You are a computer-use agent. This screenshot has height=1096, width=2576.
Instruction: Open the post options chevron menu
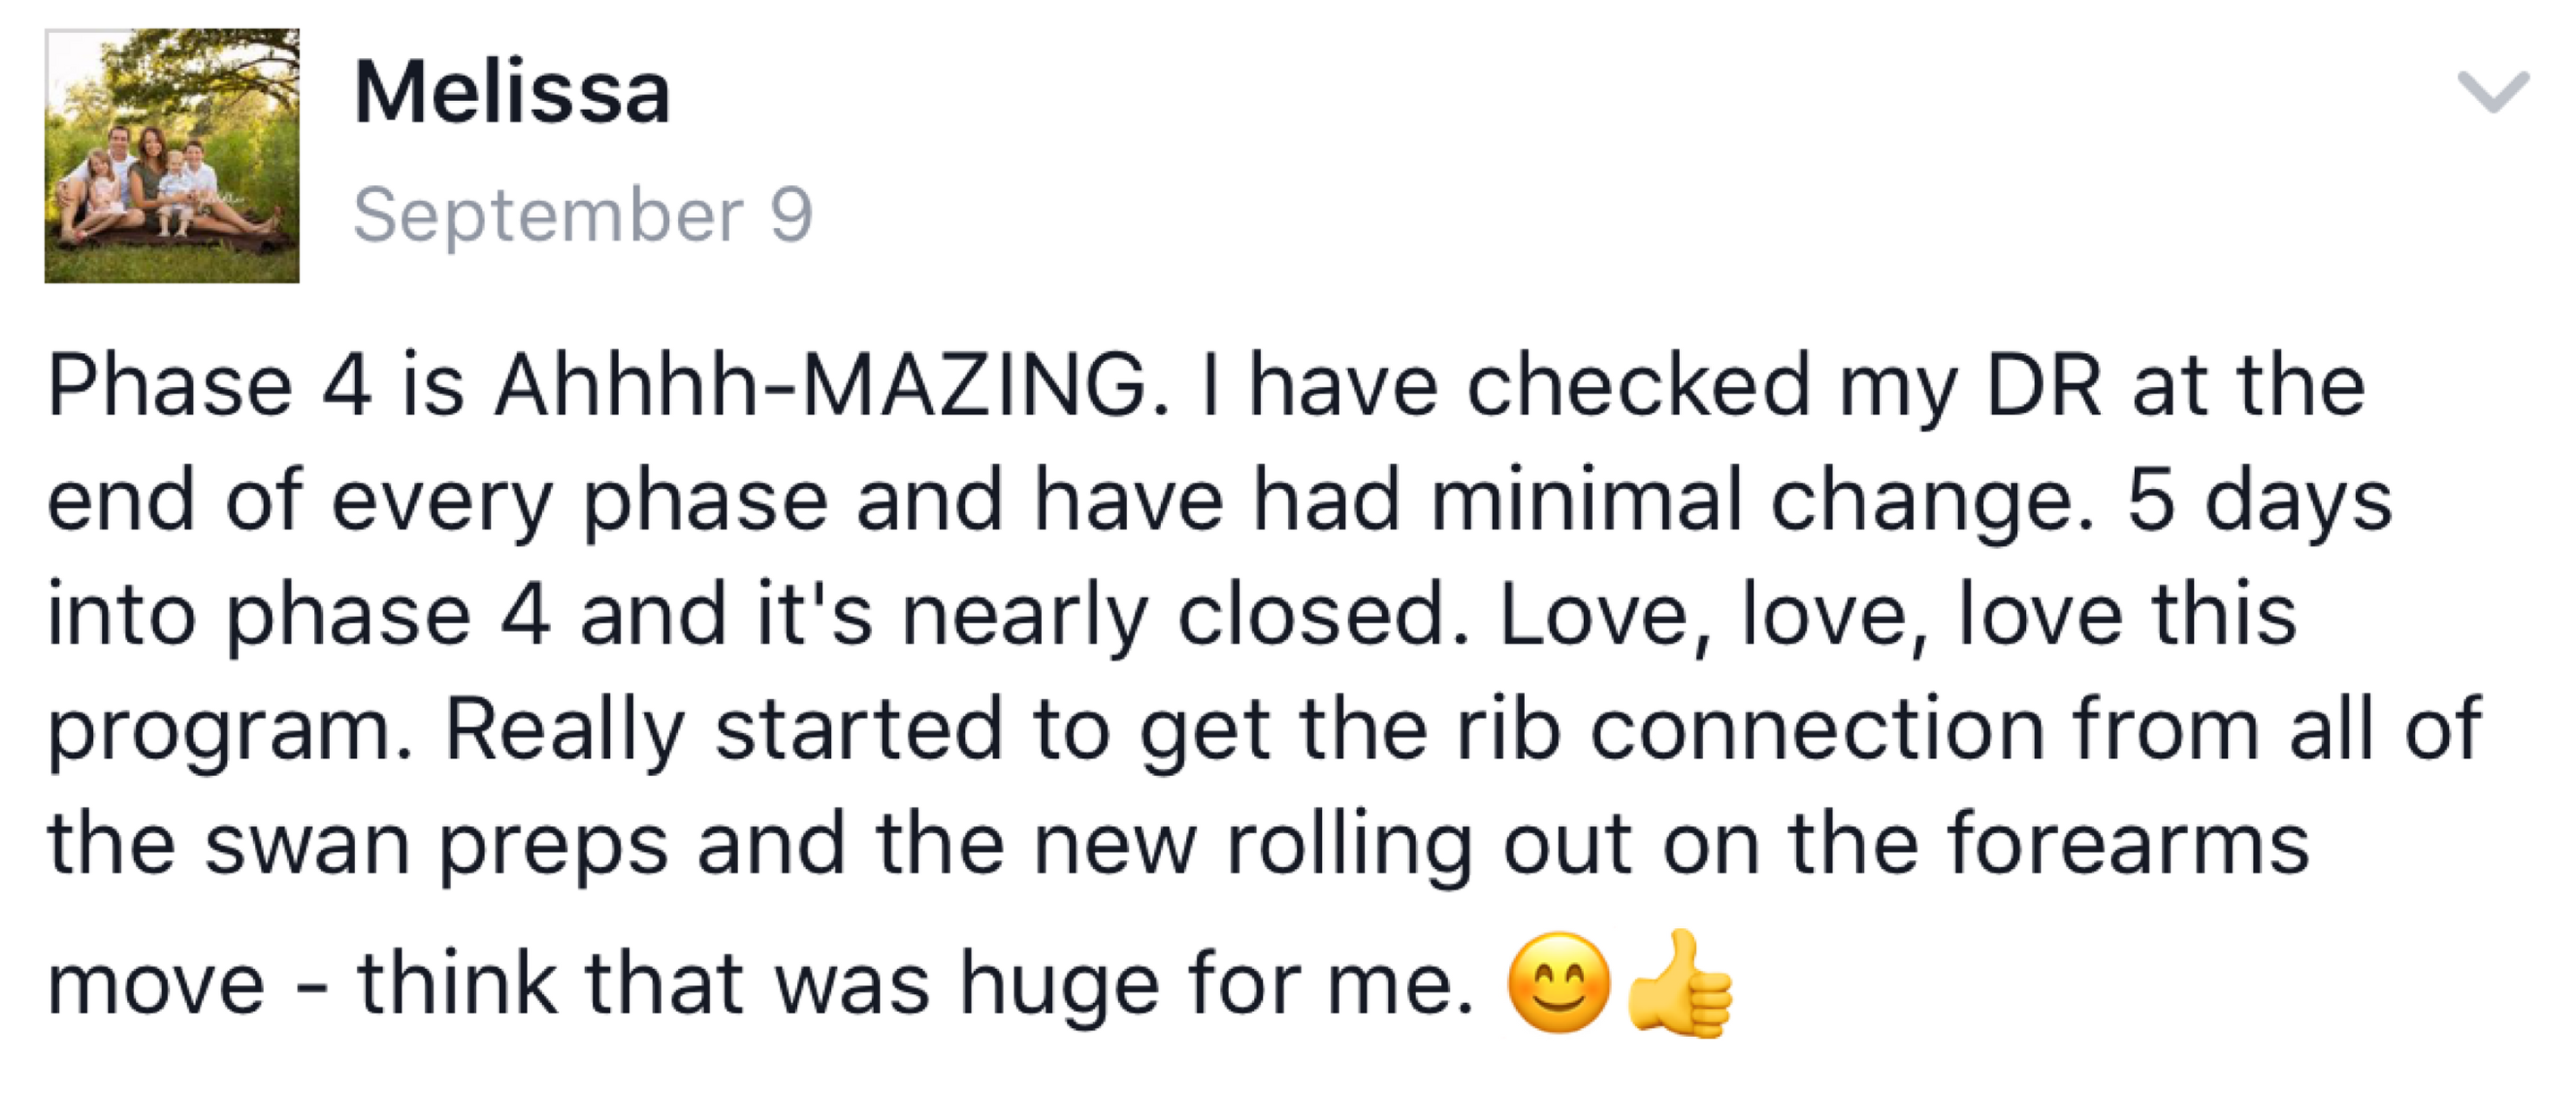(2492, 93)
